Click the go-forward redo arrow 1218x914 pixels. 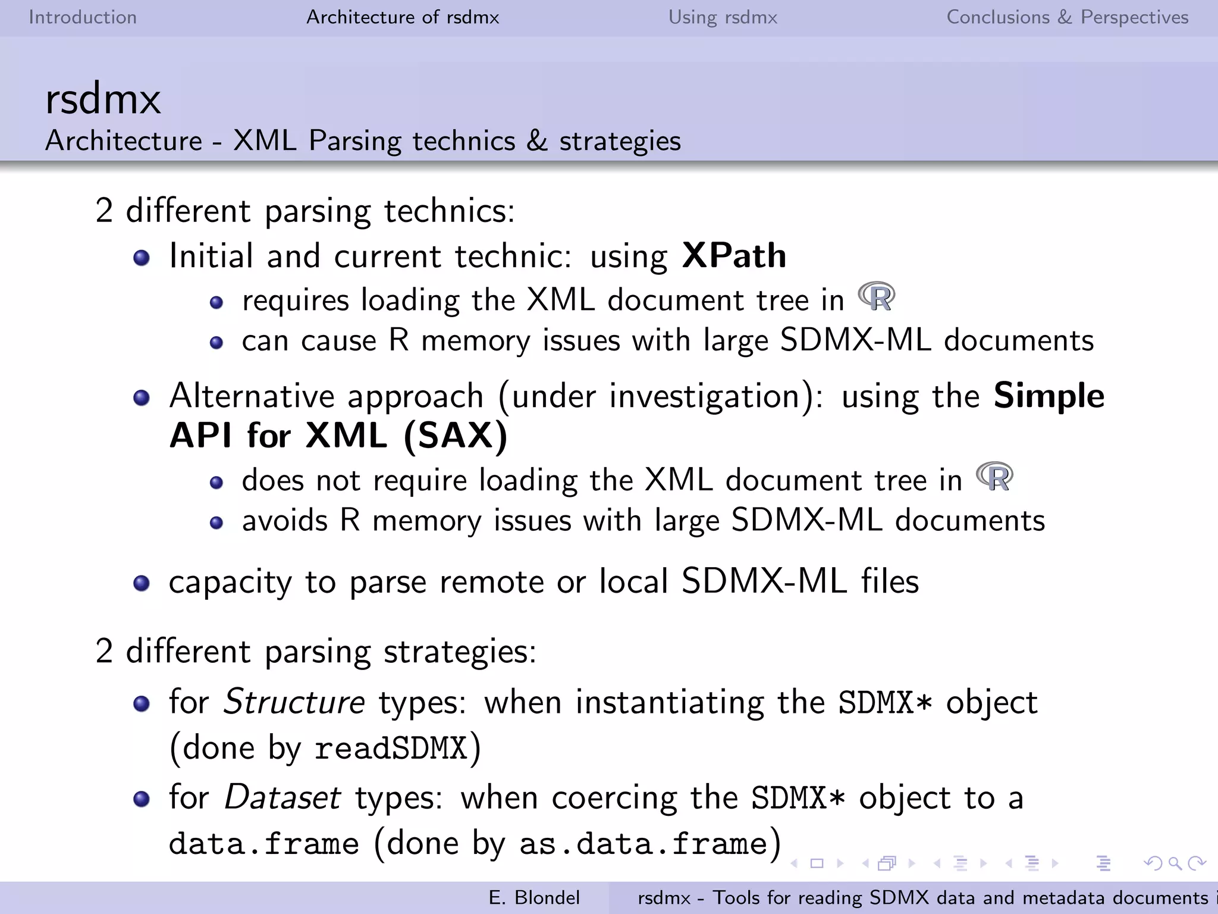click(x=1197, y=863)
